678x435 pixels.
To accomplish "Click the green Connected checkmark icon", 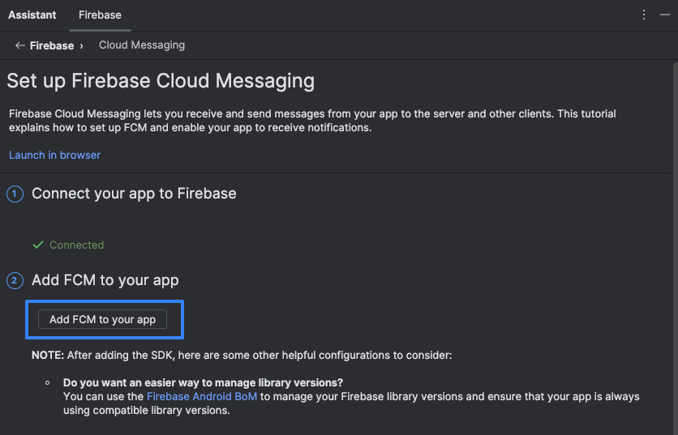I will [38, 245].
